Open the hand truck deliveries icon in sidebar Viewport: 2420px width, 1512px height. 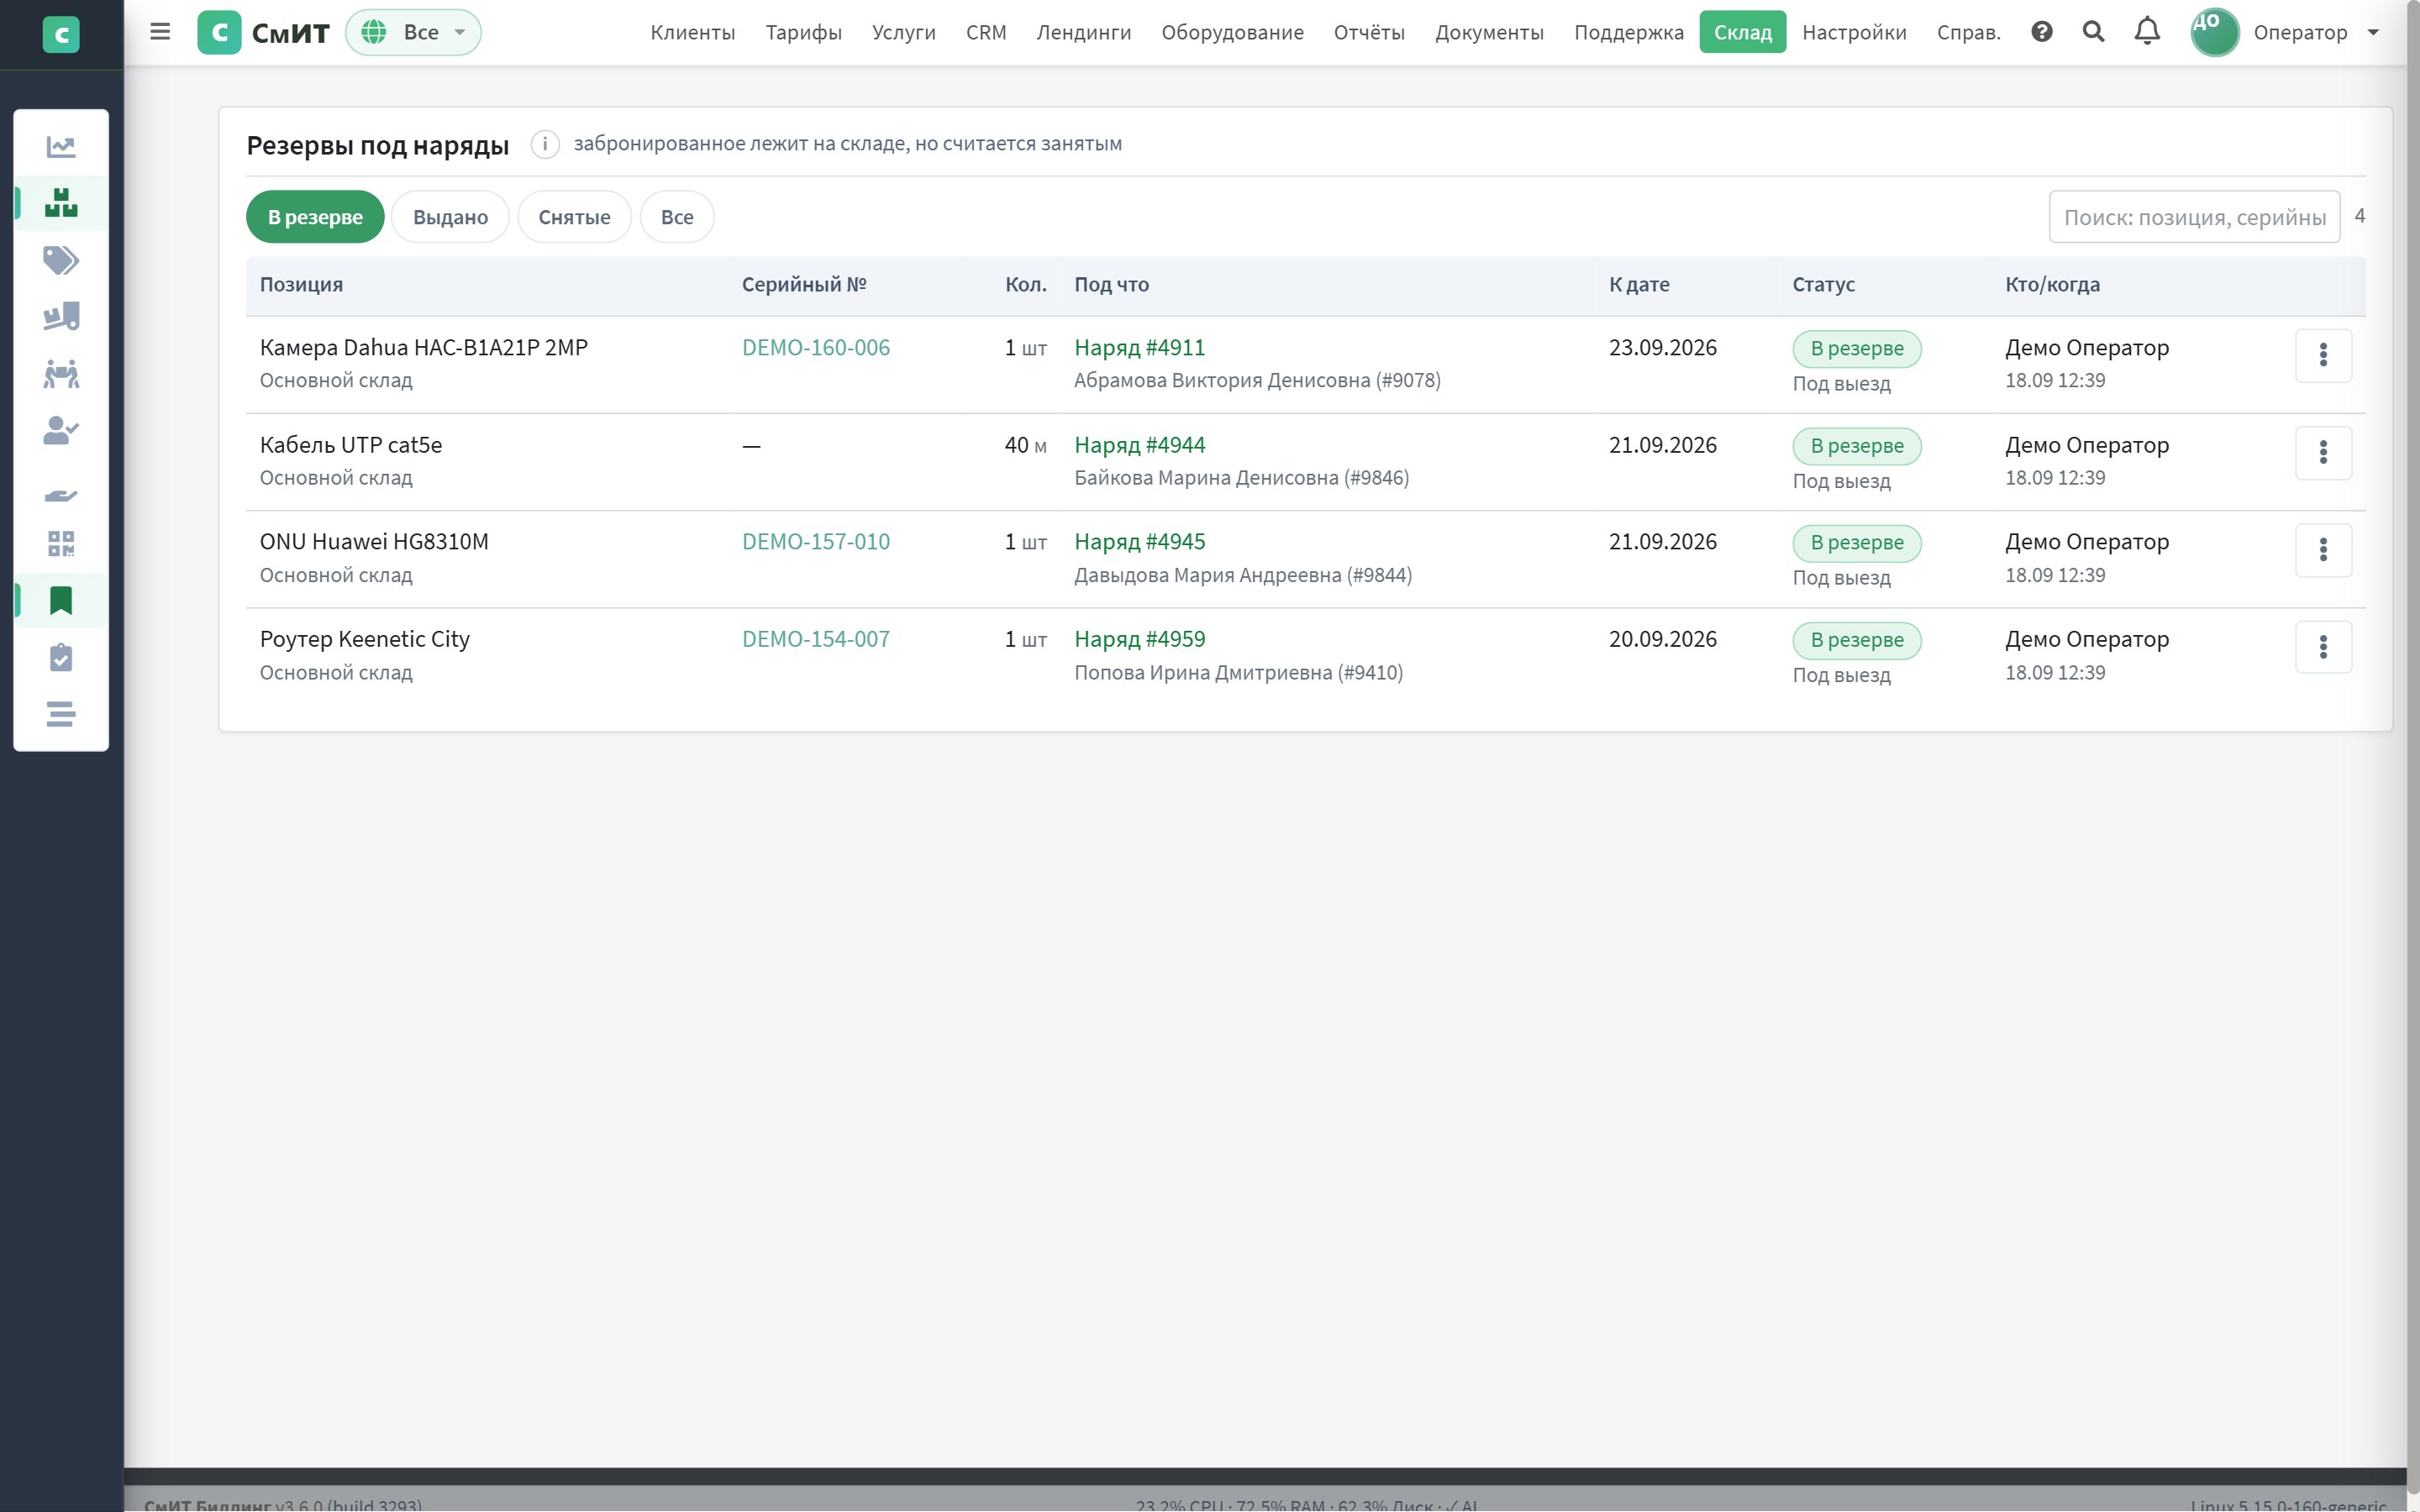click(x=61, y=317)
